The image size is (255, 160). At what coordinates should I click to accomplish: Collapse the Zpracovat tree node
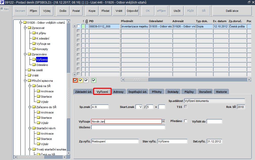click(x=25, y=28)
